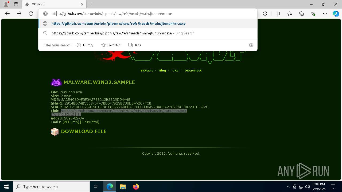Select the bold github.com URL suggestion
Viewport: 342px width, 192px height.
(148, 23)
